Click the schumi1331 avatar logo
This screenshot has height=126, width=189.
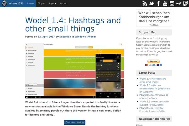click(4, 3)
